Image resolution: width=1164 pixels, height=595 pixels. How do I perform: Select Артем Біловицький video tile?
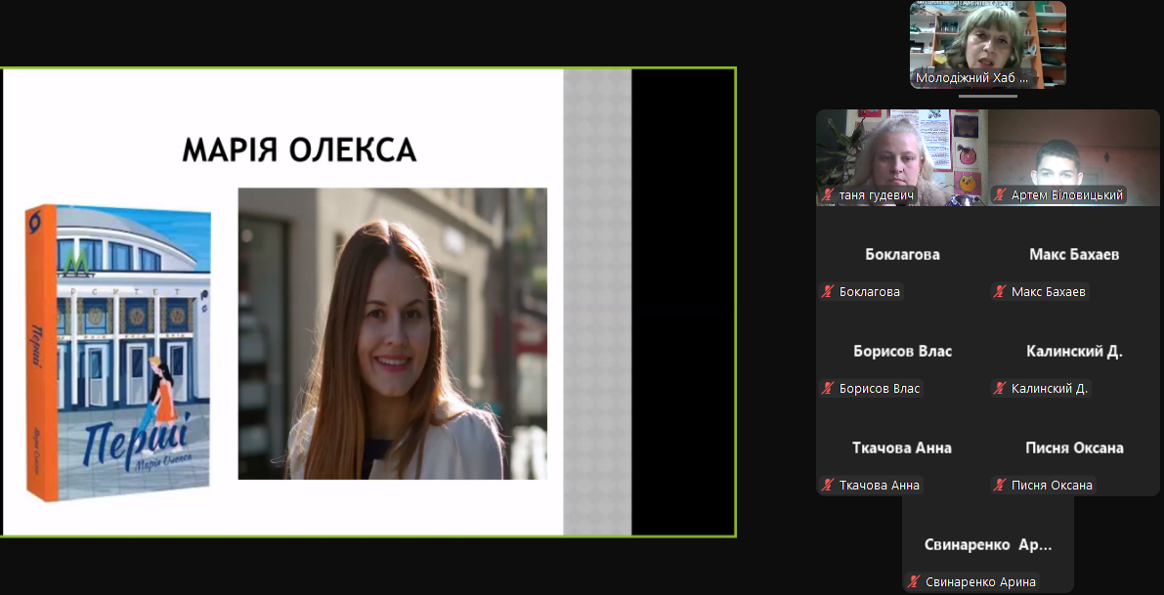(1073, 158)
